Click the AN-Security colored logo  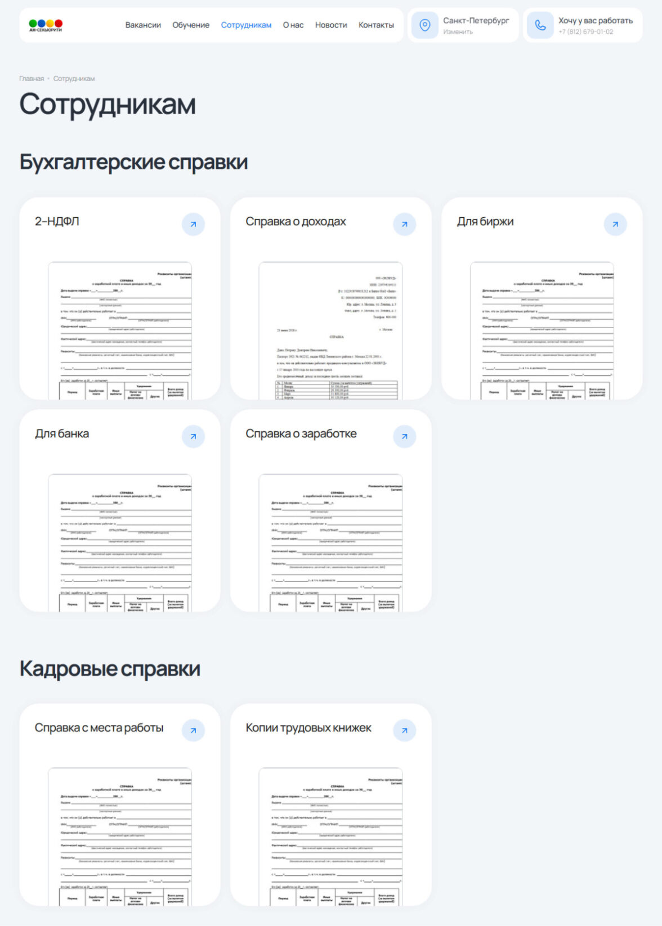[x=46, y=25]
